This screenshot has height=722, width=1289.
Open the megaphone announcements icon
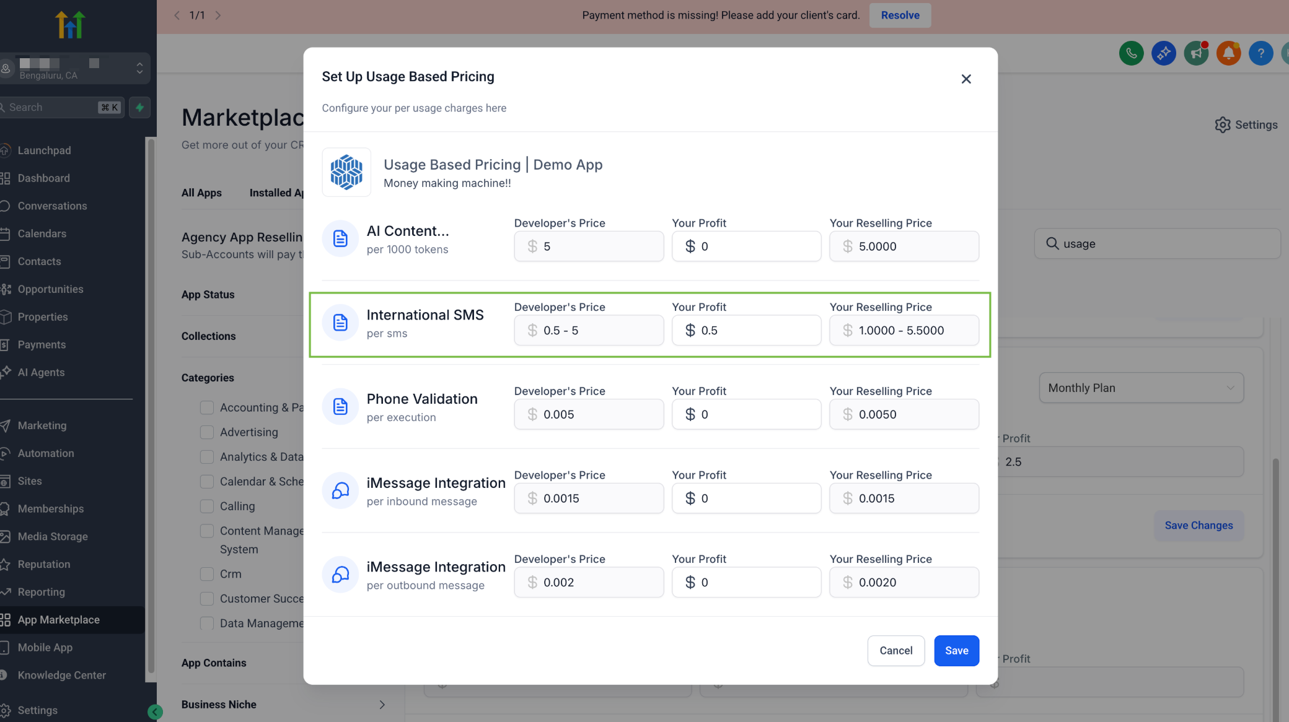pos(1196,53)
